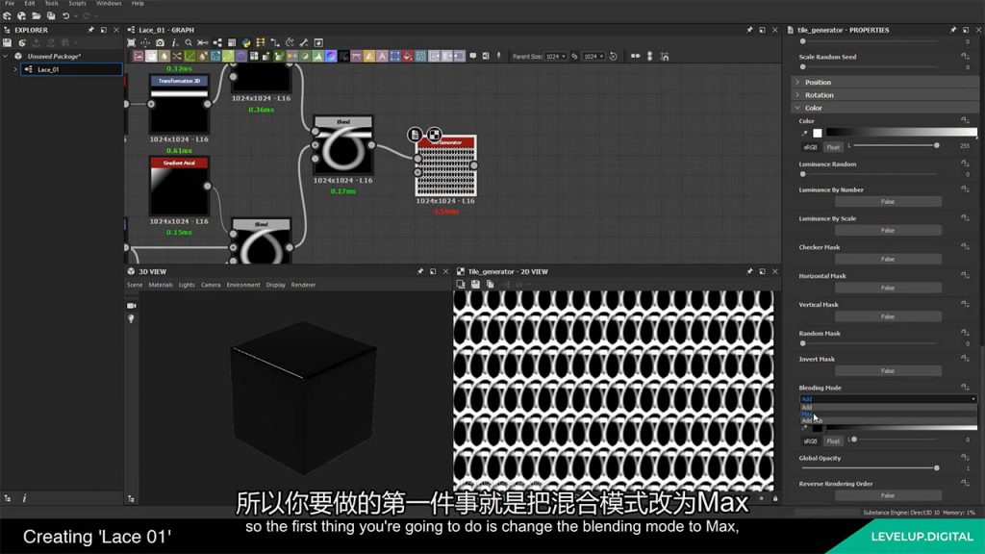Open Materials menu in 3D view
This screenshot has width=985, height=554.
coord(161,285)
